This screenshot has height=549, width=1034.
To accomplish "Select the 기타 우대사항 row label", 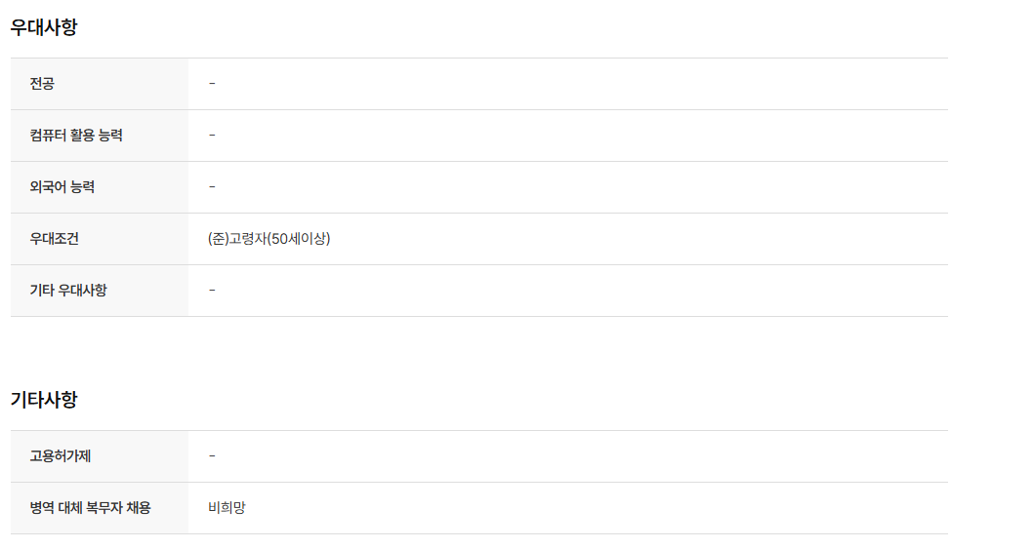I will [x=68, y=291].
